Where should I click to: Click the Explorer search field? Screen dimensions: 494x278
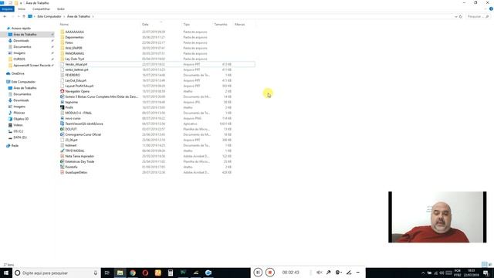point(478,16)
